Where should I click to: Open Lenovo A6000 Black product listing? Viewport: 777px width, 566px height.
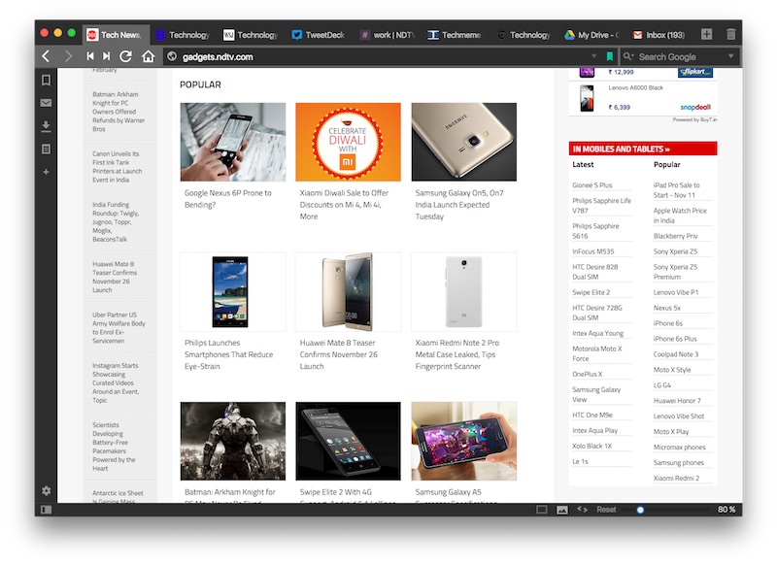coord(636,87)
